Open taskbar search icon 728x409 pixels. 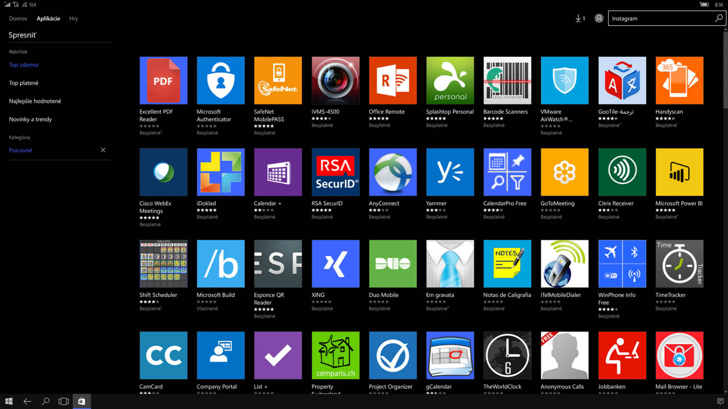point(45,402)
